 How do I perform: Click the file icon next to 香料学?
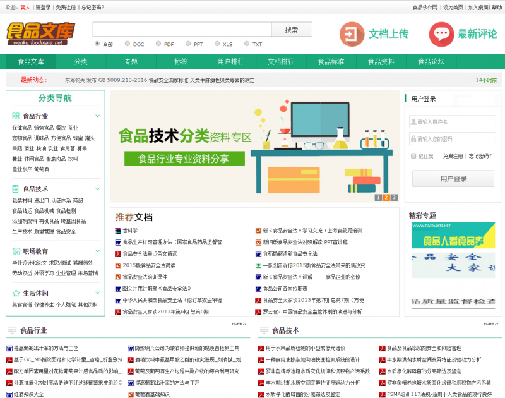pos(117,231)
